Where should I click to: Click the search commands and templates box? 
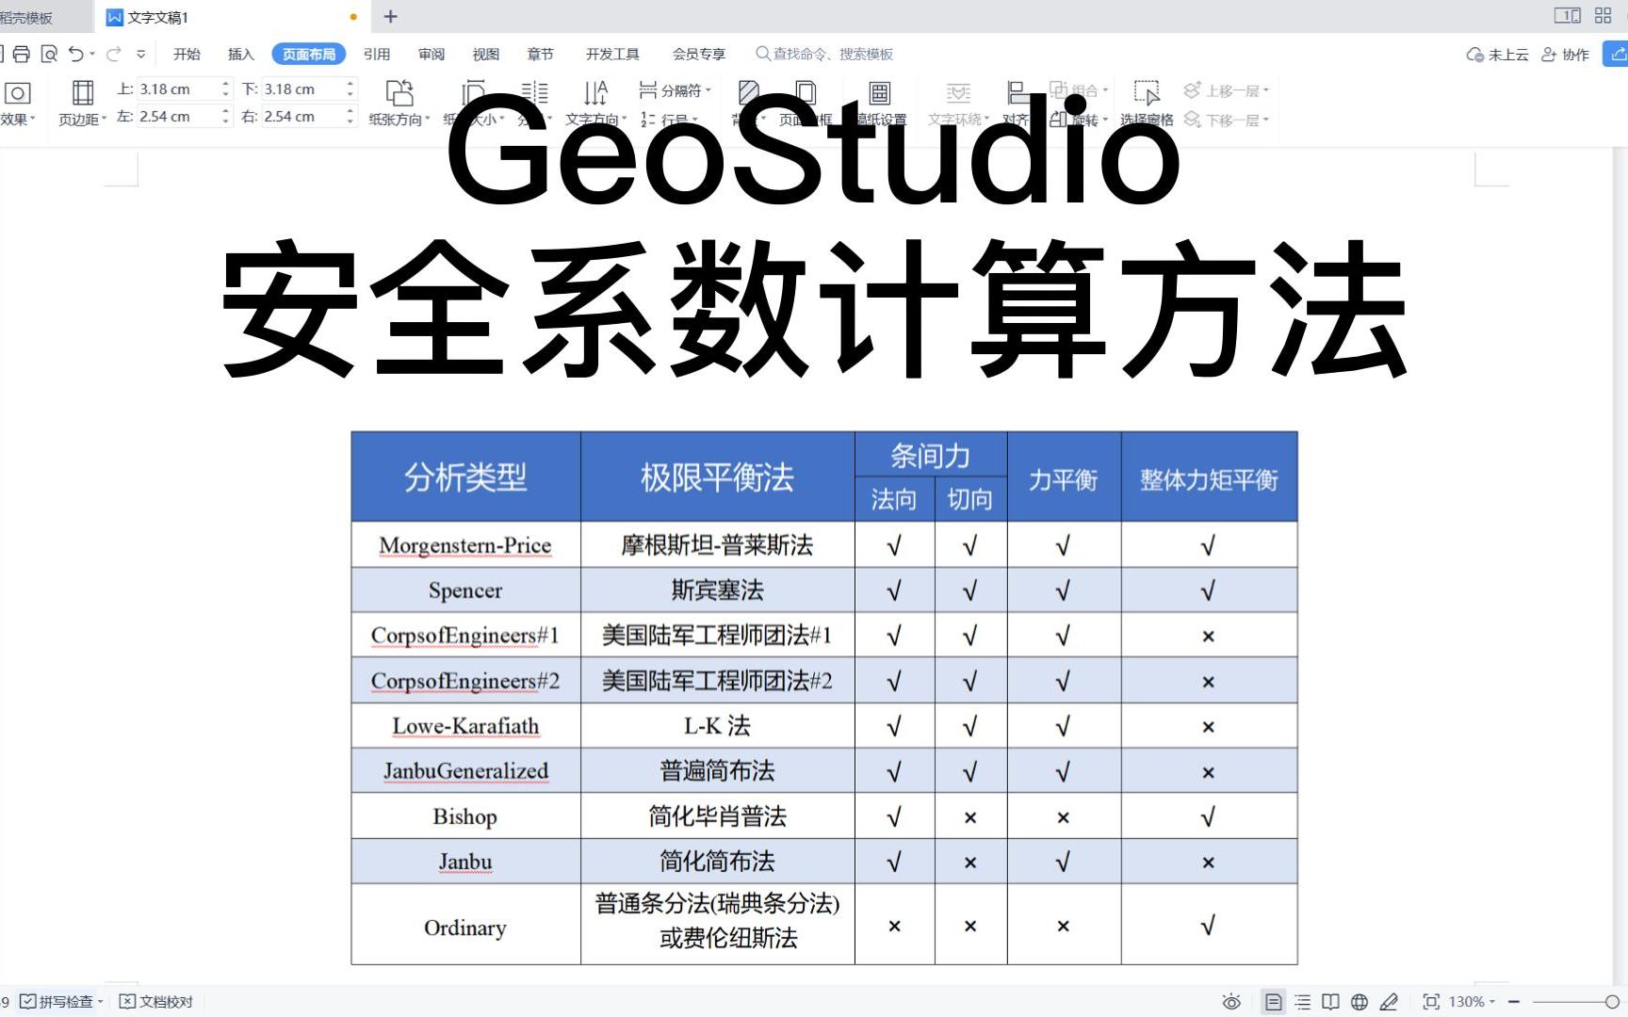click(x=825, y=54)
